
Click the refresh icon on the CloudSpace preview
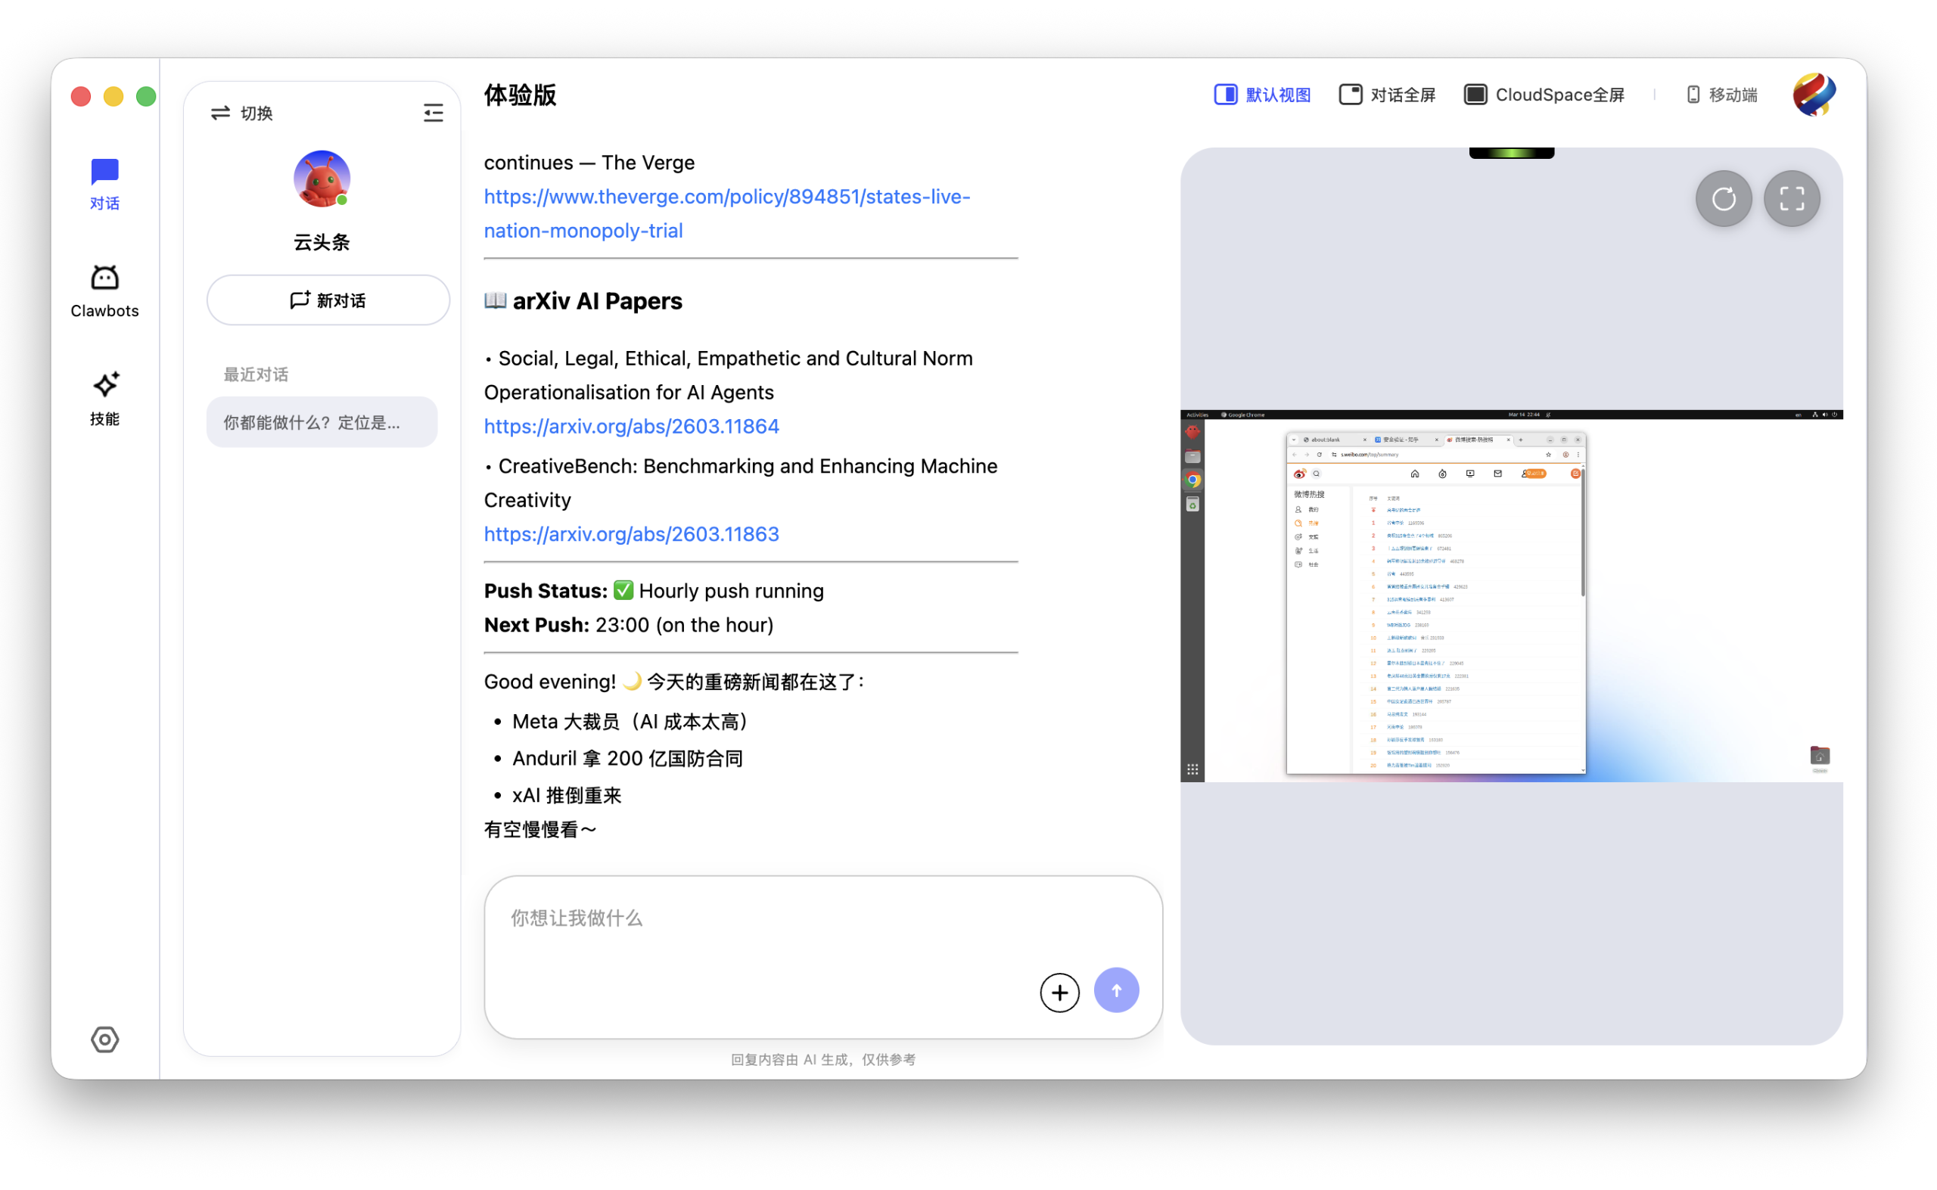click(x=1722, y=198)
